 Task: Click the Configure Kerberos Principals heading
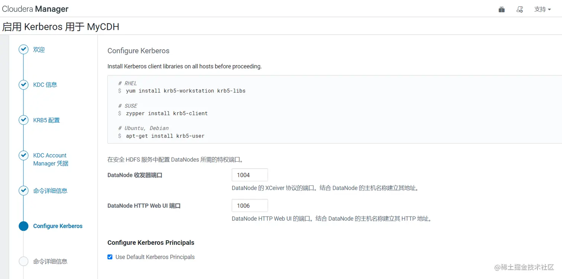coord(151,243)
